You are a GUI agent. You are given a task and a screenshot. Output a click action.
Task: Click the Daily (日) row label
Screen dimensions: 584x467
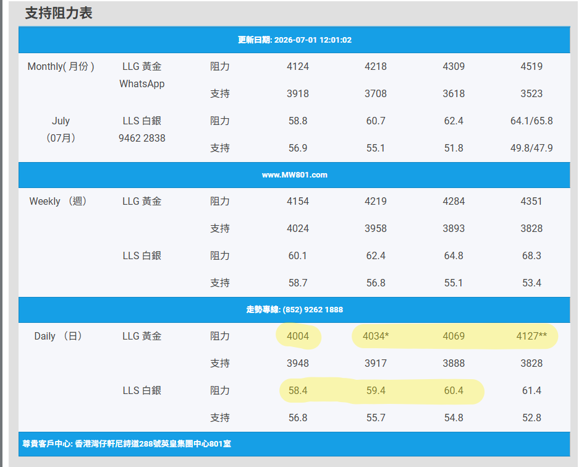pos(58,336)
